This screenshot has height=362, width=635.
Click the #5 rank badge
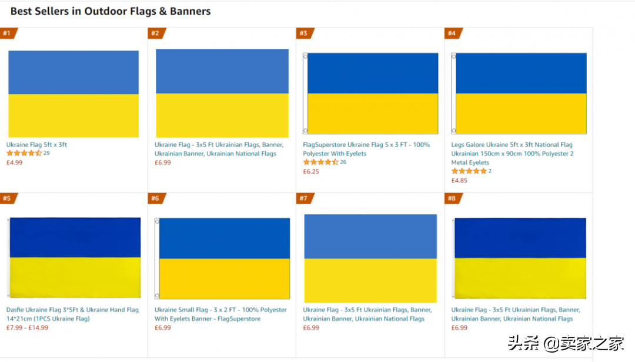[8, 198]
